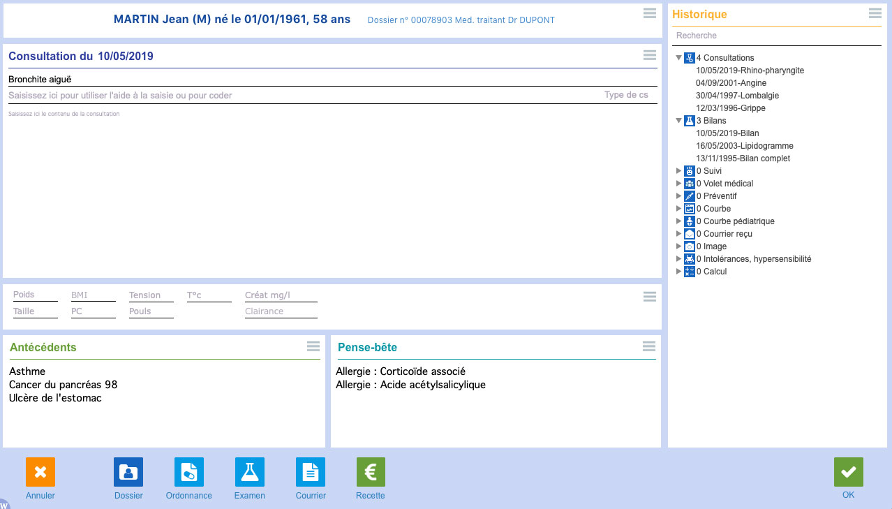Click the Type de cs field
892x509 pixels.
pyautogui.click(x=626, y=95)
